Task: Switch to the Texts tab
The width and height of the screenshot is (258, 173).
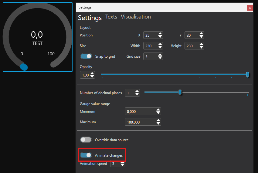Action: click(111, 17)
